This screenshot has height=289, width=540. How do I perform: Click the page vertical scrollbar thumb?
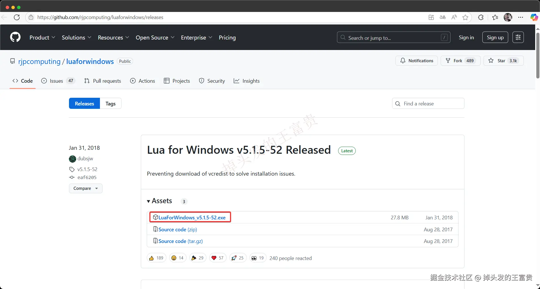click(x=537, y=55)
